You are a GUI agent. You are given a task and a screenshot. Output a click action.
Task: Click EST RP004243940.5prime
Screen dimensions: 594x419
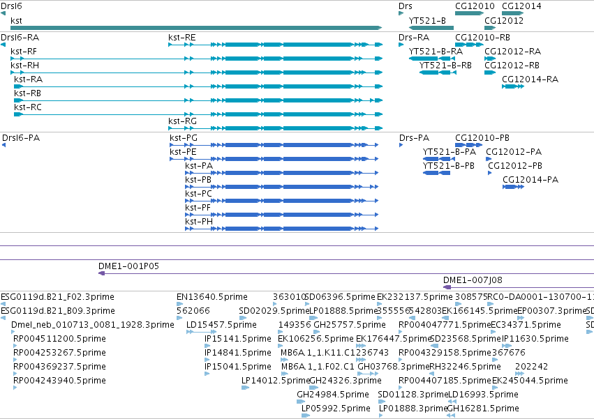[x=15, y=388]
